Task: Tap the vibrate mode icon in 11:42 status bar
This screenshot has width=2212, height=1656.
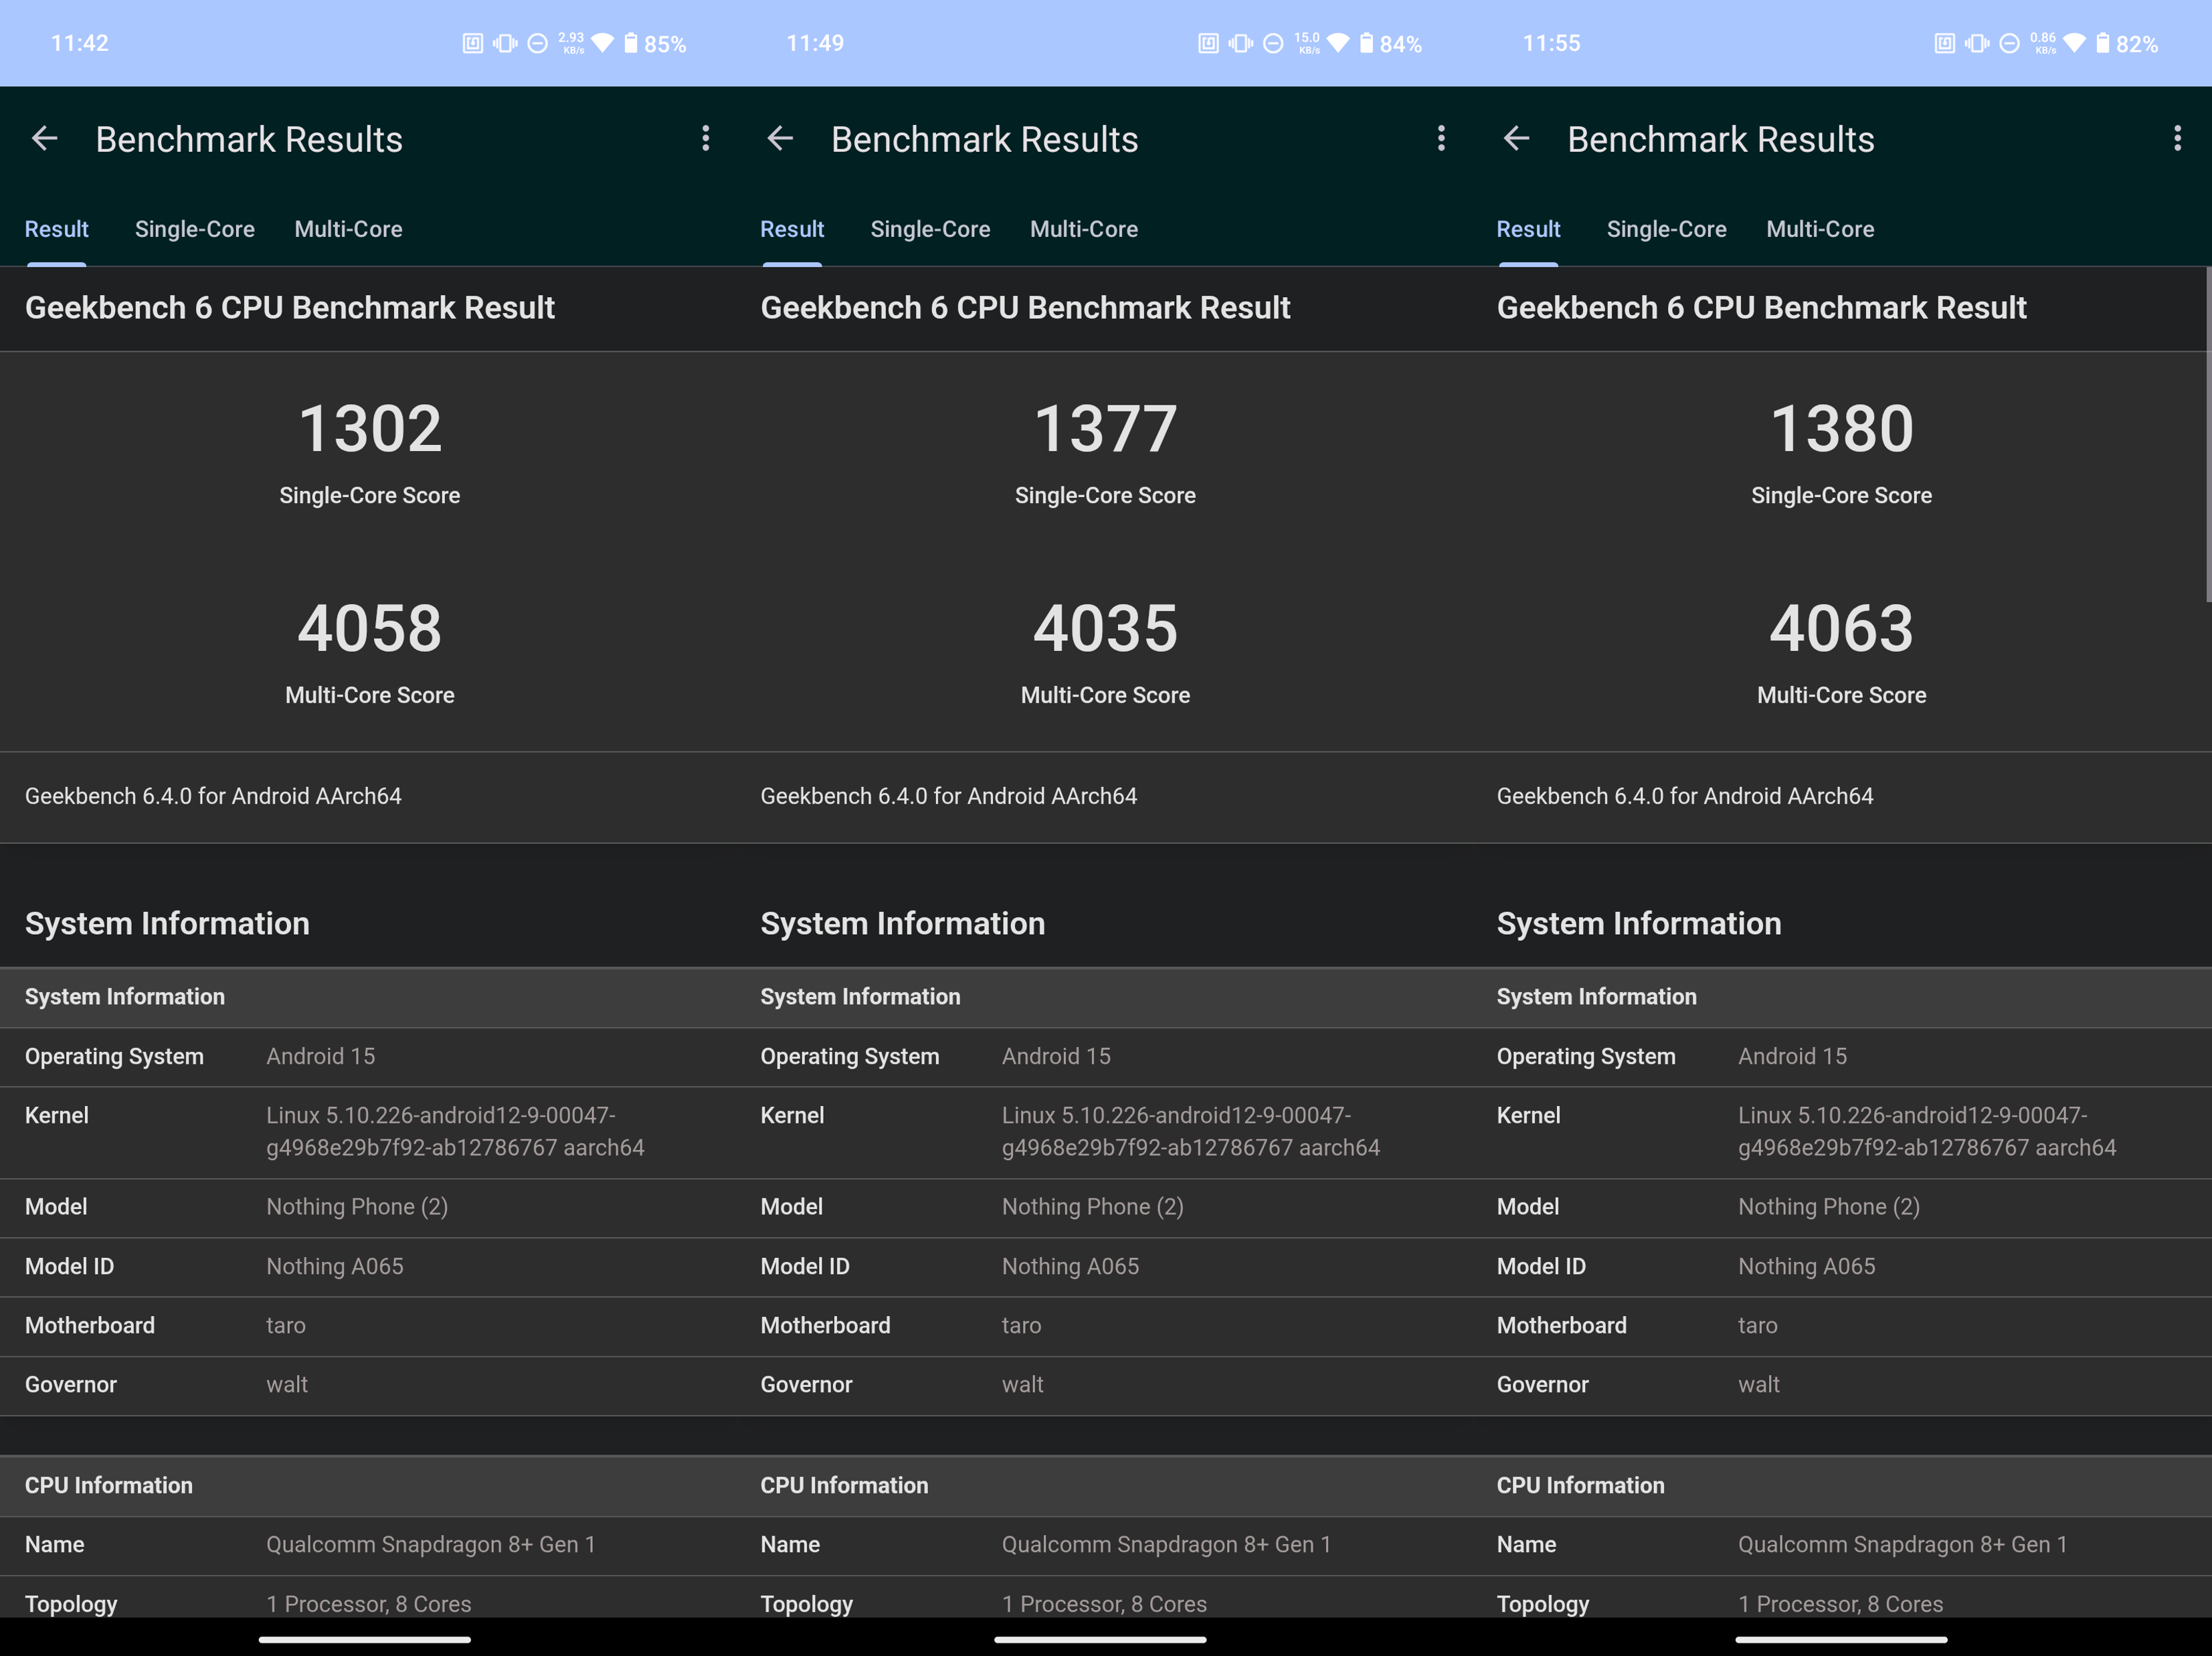Action: tap(505, 43)
